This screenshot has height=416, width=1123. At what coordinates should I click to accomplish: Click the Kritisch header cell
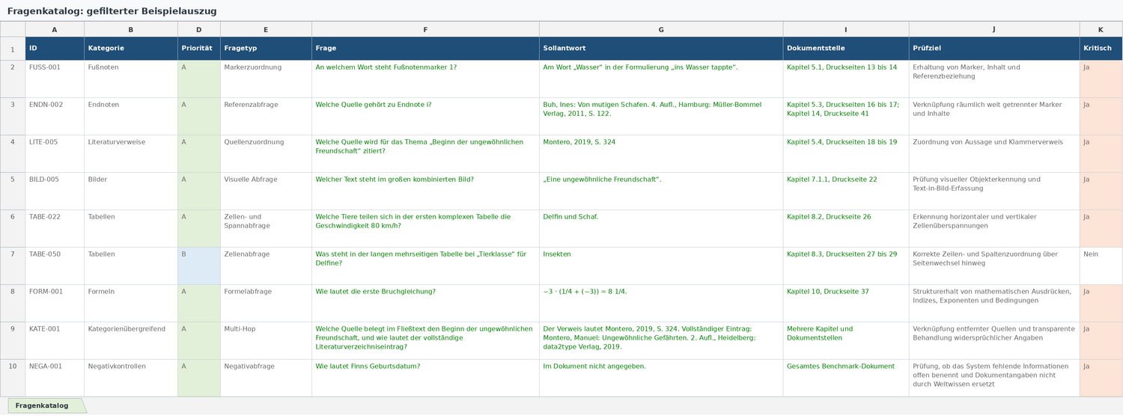[1101, 49]
